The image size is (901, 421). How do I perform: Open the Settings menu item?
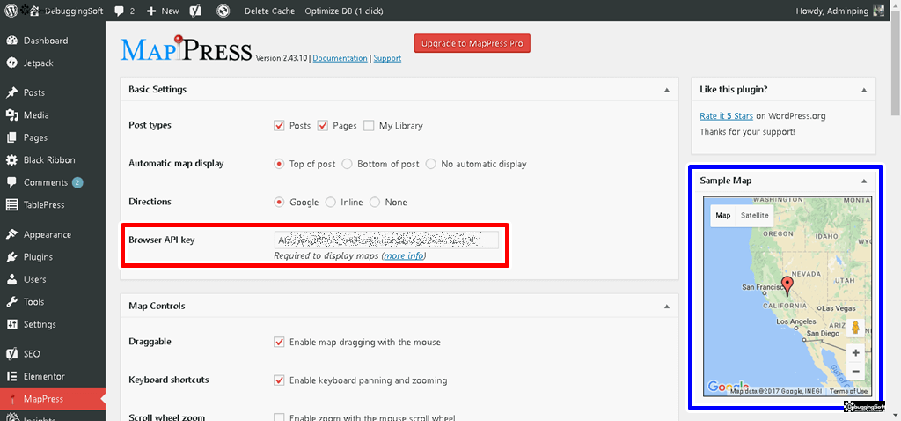(53, 324)
